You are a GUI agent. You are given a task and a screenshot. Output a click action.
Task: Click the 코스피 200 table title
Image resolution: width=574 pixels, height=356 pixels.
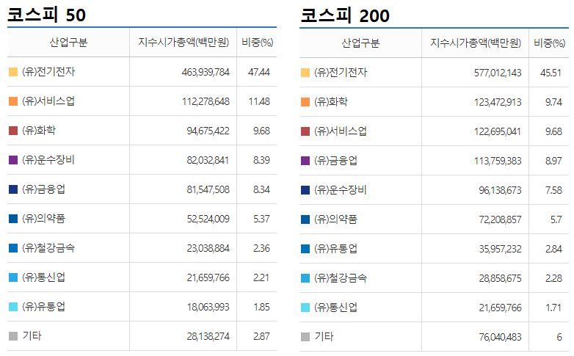(x=345, y=15)
